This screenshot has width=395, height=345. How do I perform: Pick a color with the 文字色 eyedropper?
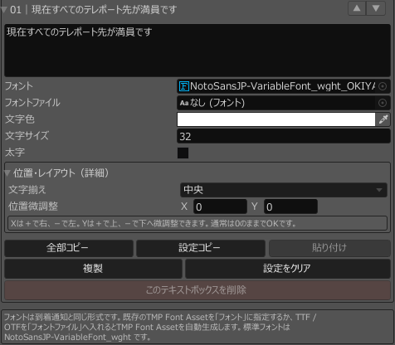[383, 119]
